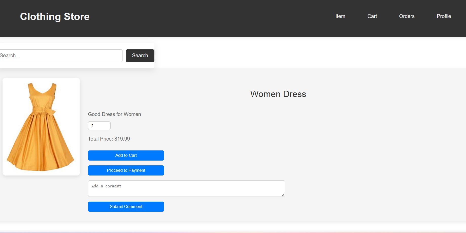Navigate to the Profile page

(x=444, y=16)
